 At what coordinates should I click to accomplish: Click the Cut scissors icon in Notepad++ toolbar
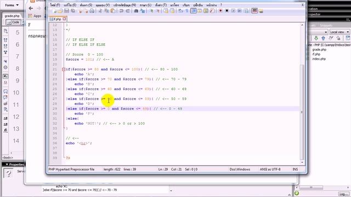[100, 11]
